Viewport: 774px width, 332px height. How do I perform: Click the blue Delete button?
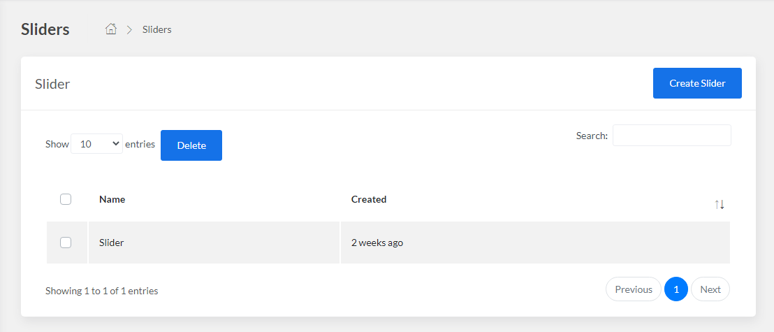[191, 145]
